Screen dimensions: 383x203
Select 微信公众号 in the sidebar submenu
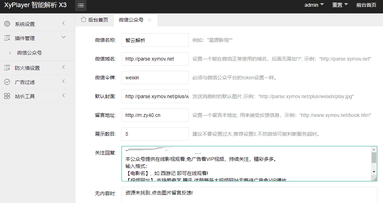(29, 53)
